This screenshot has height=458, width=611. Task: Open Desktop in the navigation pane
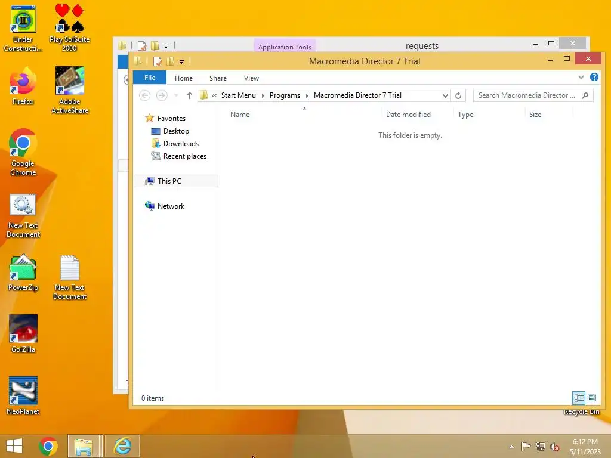pyautogui.click(x=176, y=131)
